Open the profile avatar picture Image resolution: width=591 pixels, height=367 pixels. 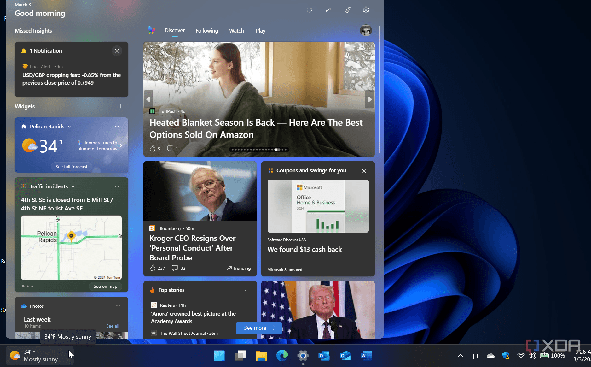click(x=366, y=30)
